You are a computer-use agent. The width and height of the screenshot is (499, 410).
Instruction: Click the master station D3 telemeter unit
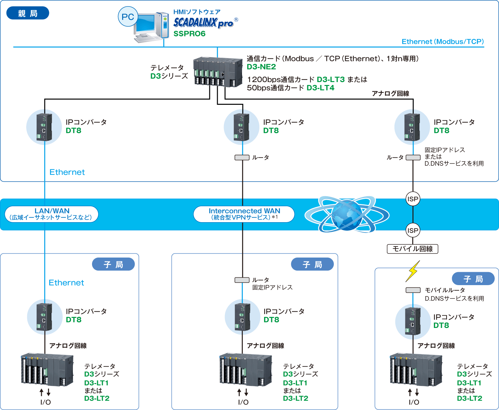218,72
